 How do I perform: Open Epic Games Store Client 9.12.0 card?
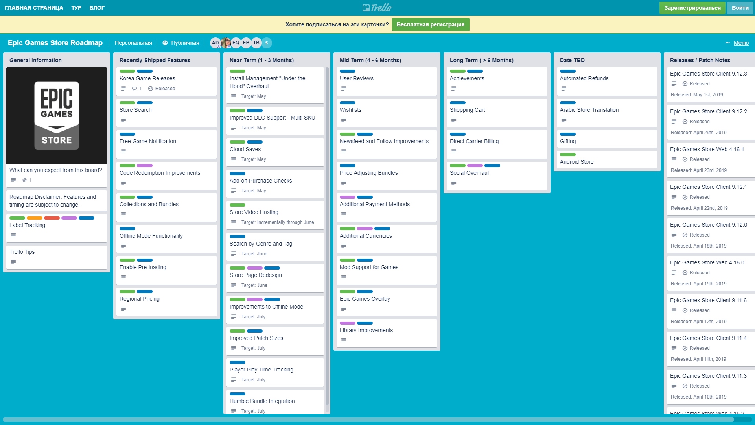pyautogui.click(x=711, y=236)
